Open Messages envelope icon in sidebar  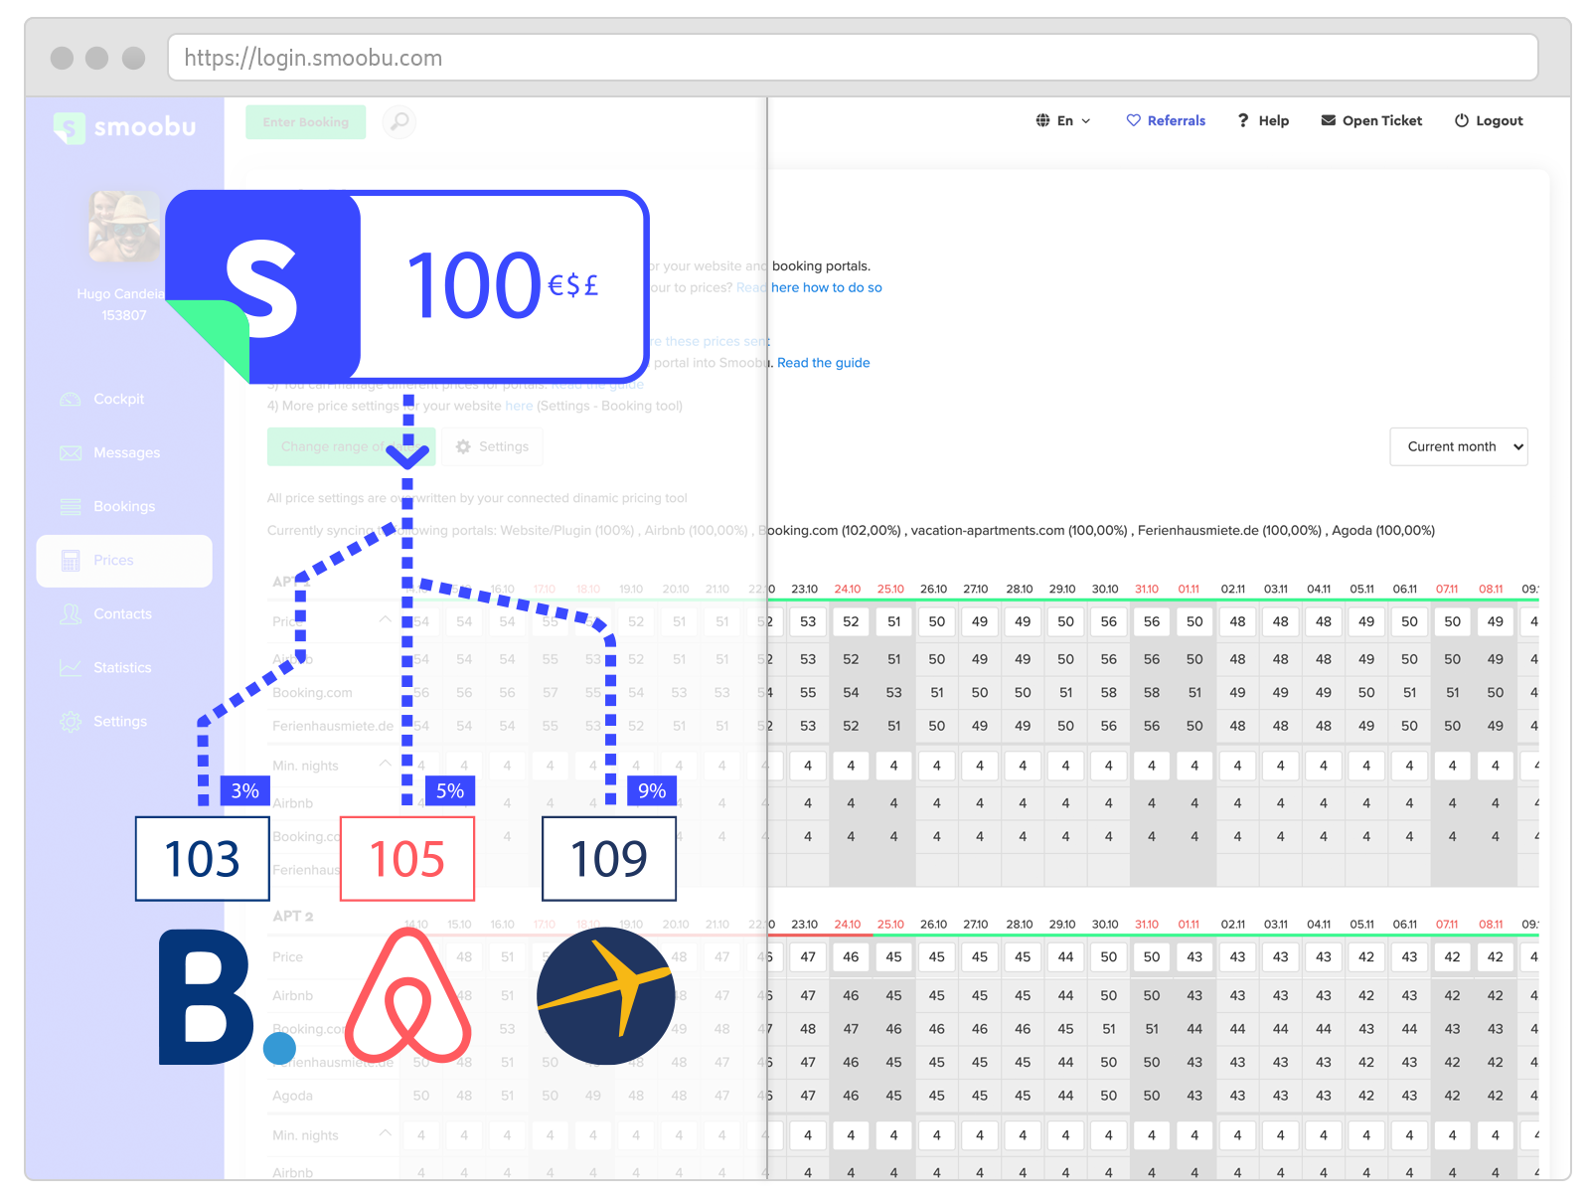click(71, 453)
